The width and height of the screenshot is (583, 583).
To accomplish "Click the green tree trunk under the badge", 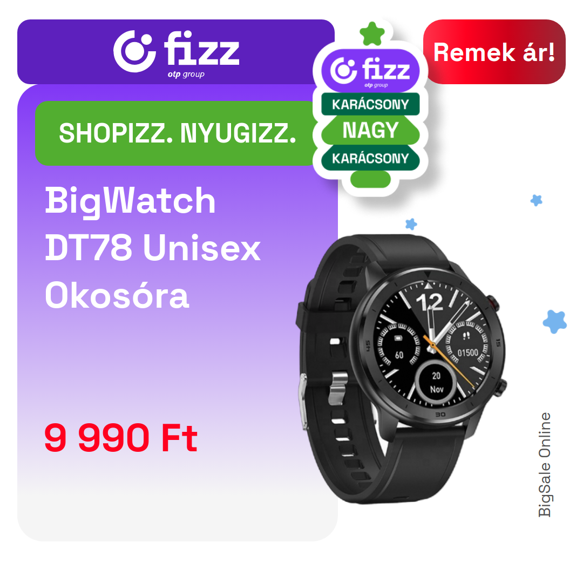I will point(370,179).
